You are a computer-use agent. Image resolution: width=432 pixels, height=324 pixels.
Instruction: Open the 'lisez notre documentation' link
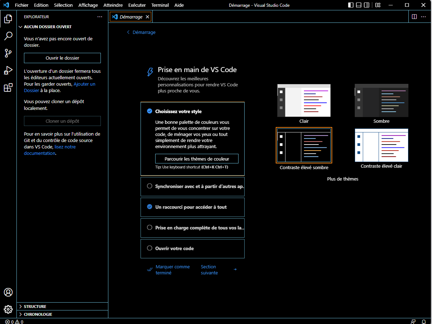click(x=65, y=147)
